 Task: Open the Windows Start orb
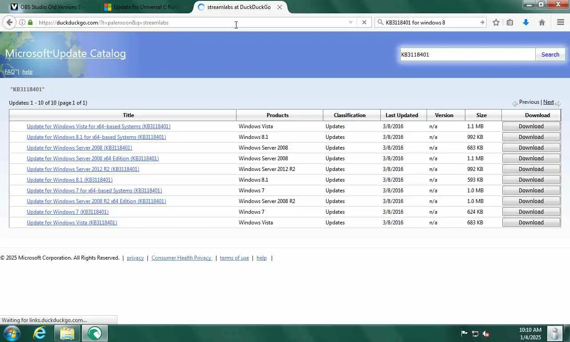[12, 333]
